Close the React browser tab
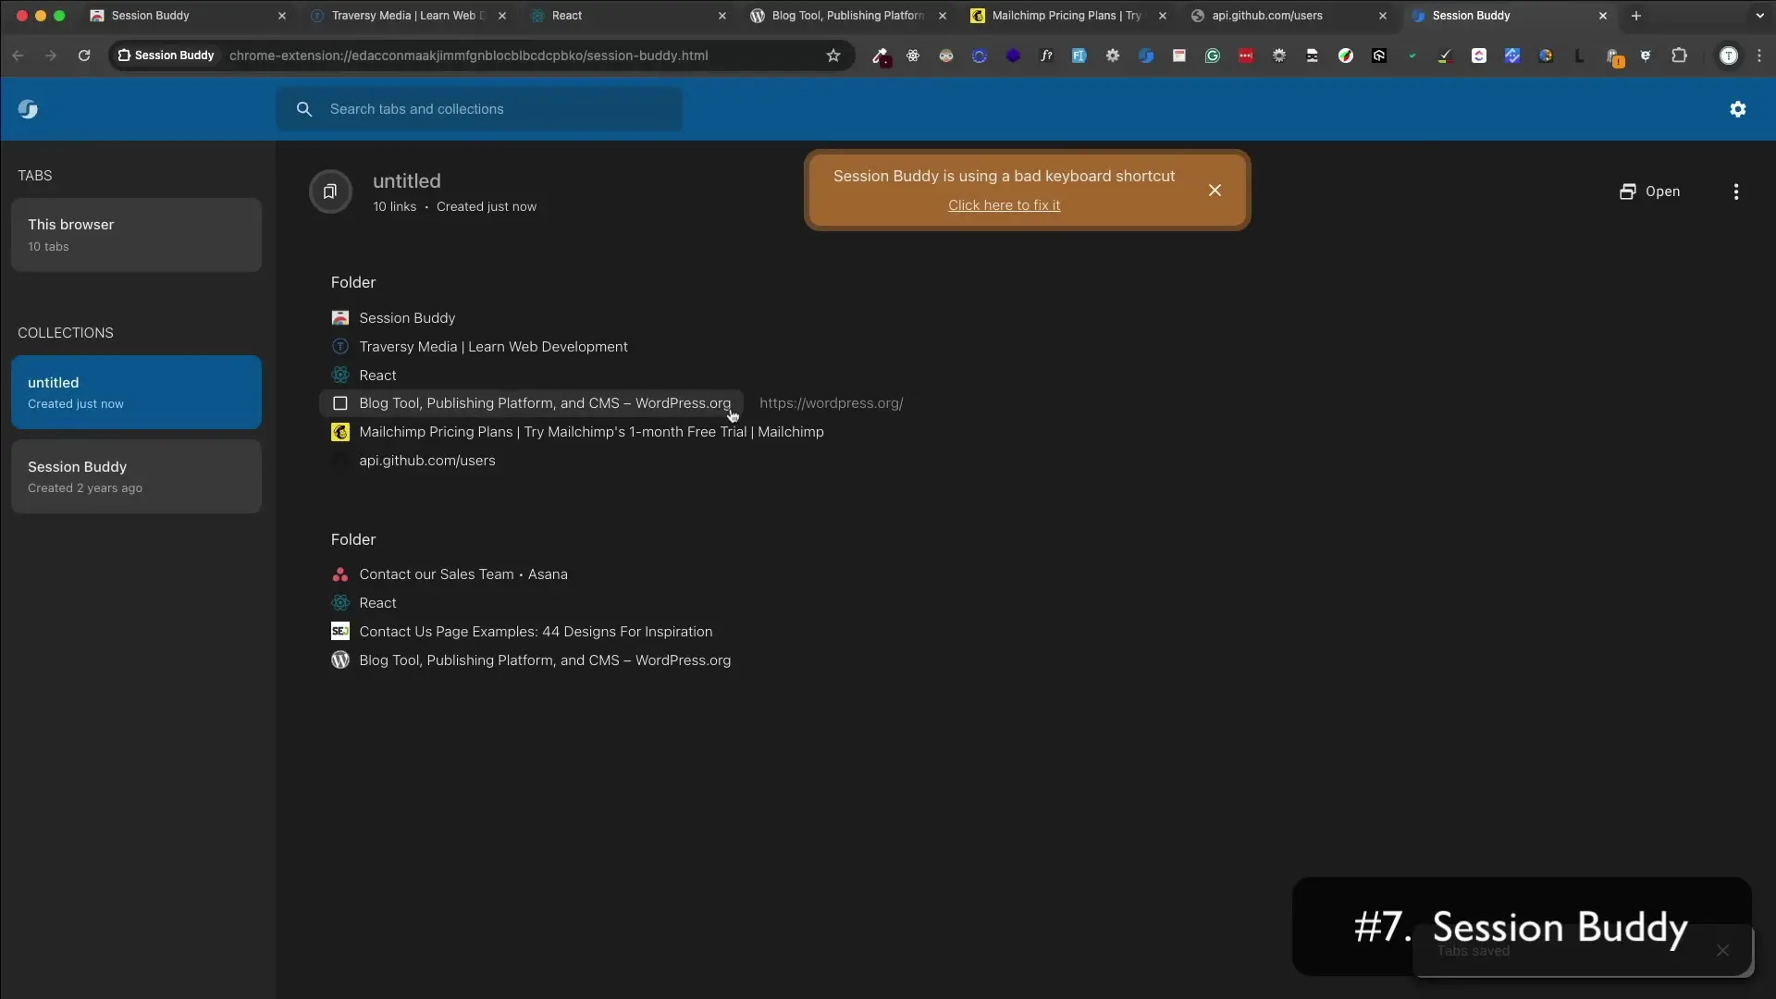This screenshot has width=1776, height=999. click(722, 16)
